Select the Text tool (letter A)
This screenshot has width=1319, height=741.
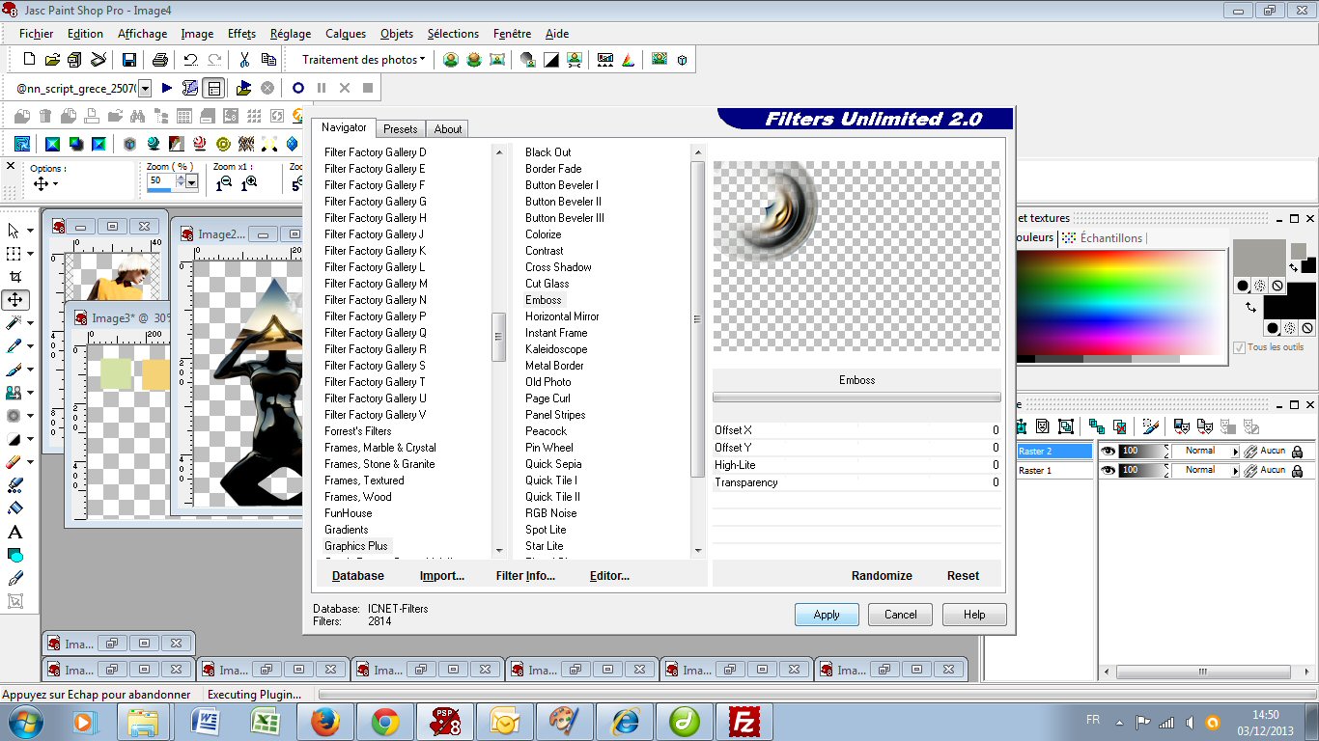[14, 532]
